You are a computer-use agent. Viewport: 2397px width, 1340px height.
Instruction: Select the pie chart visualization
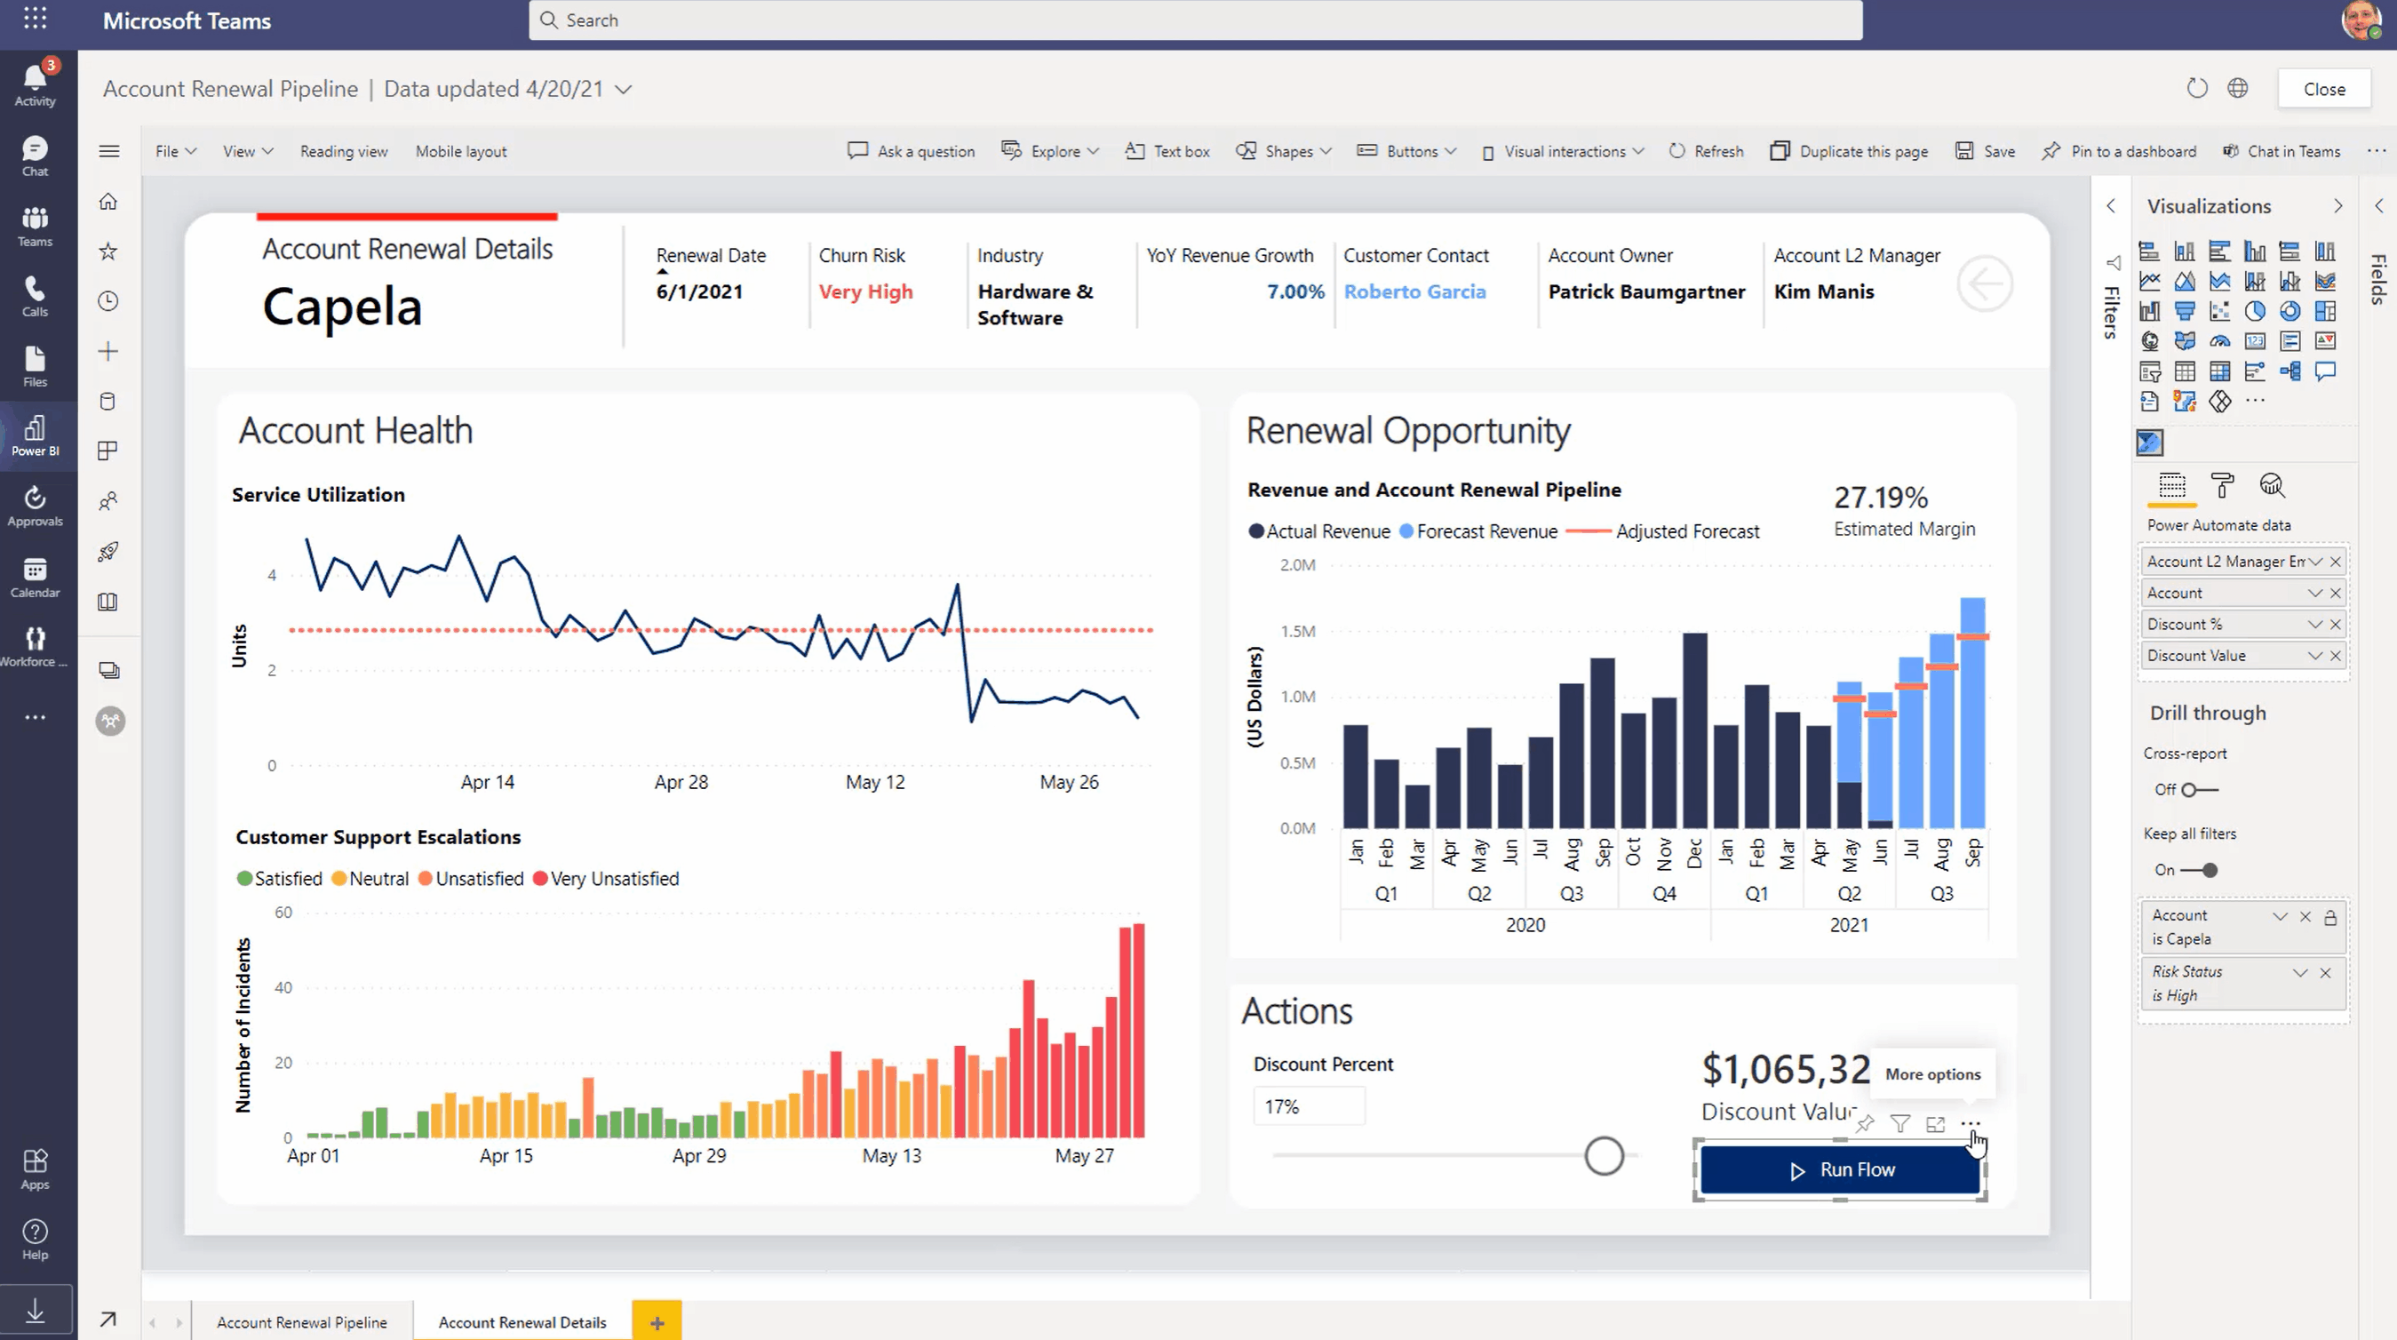2254,311
